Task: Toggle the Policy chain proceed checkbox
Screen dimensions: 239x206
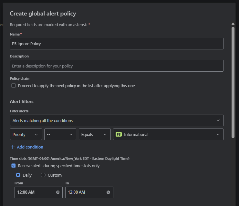Action: point(14,86)
